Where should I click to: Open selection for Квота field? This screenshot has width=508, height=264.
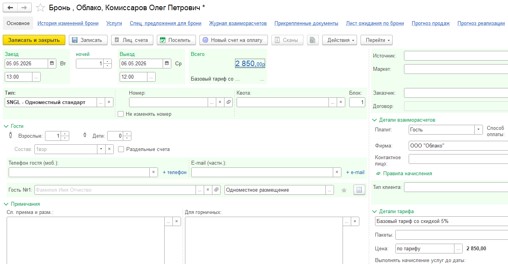point(333,102)
